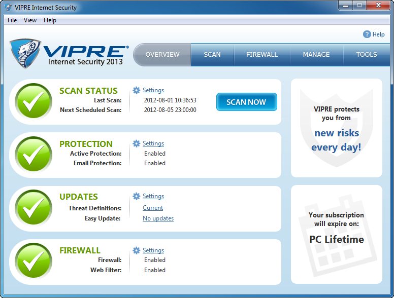Click the Easy Update label
Screen dimensions: 394x298
(x=103, y=218)
